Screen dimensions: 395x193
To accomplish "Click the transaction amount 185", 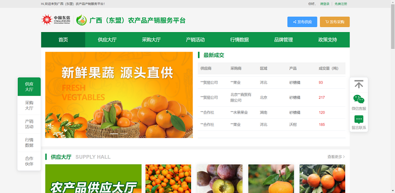I will (322, 124).
